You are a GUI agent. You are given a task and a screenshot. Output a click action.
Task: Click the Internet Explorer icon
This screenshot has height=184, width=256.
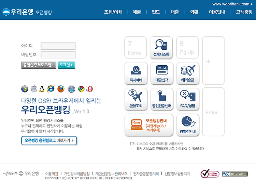[51, 89]
